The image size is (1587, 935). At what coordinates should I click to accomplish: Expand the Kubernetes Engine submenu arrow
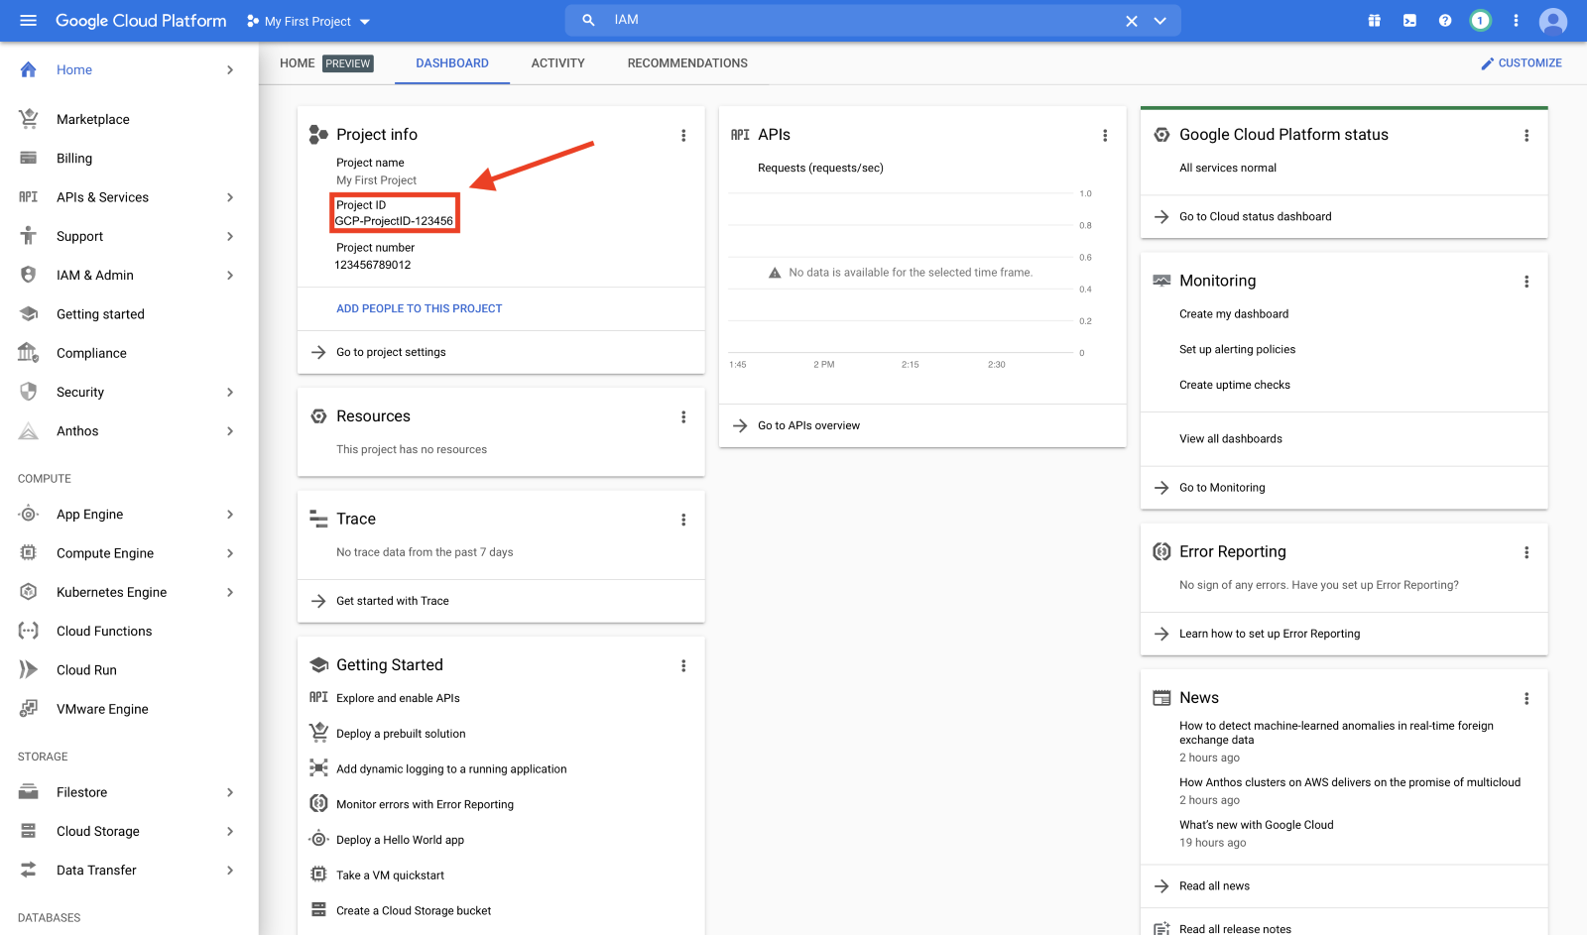coord(230,592)
